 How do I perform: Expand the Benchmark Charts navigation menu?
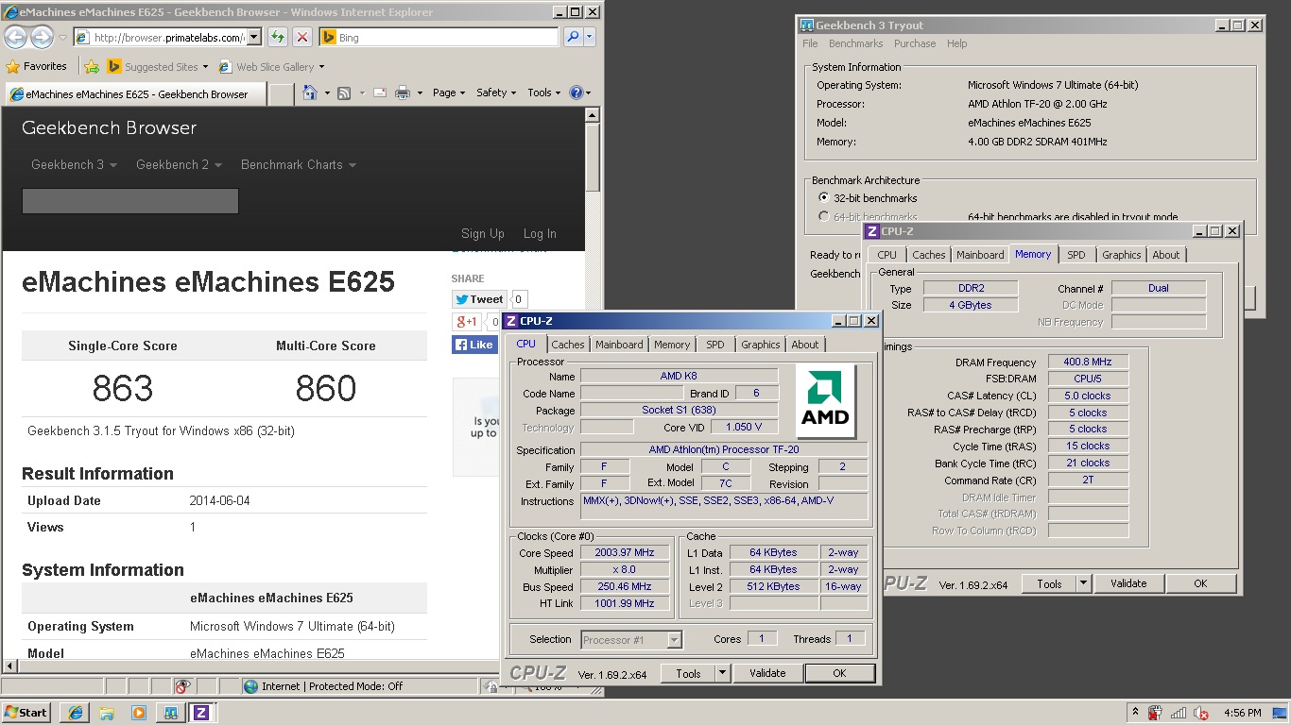299,164
